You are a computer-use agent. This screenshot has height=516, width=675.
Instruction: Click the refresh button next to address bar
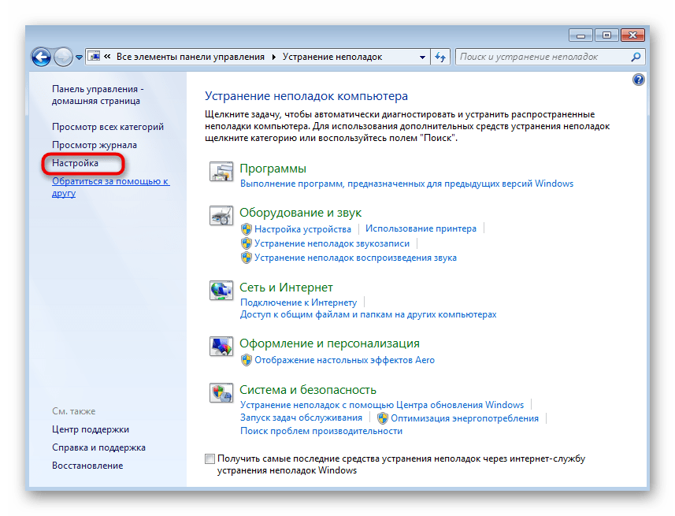tap(440, 57)
